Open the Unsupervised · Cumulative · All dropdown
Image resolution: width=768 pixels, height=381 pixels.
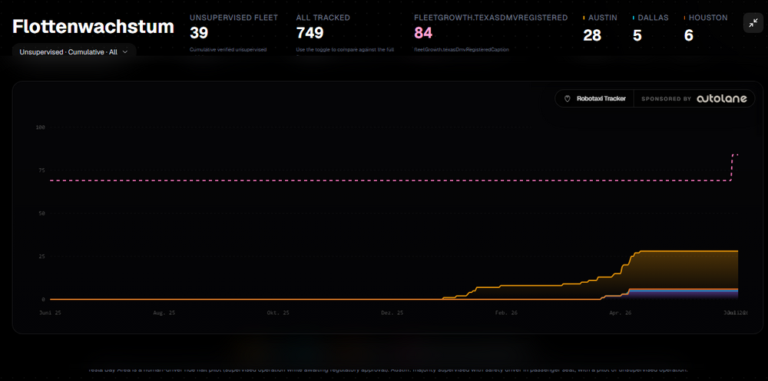coord(74,52)
